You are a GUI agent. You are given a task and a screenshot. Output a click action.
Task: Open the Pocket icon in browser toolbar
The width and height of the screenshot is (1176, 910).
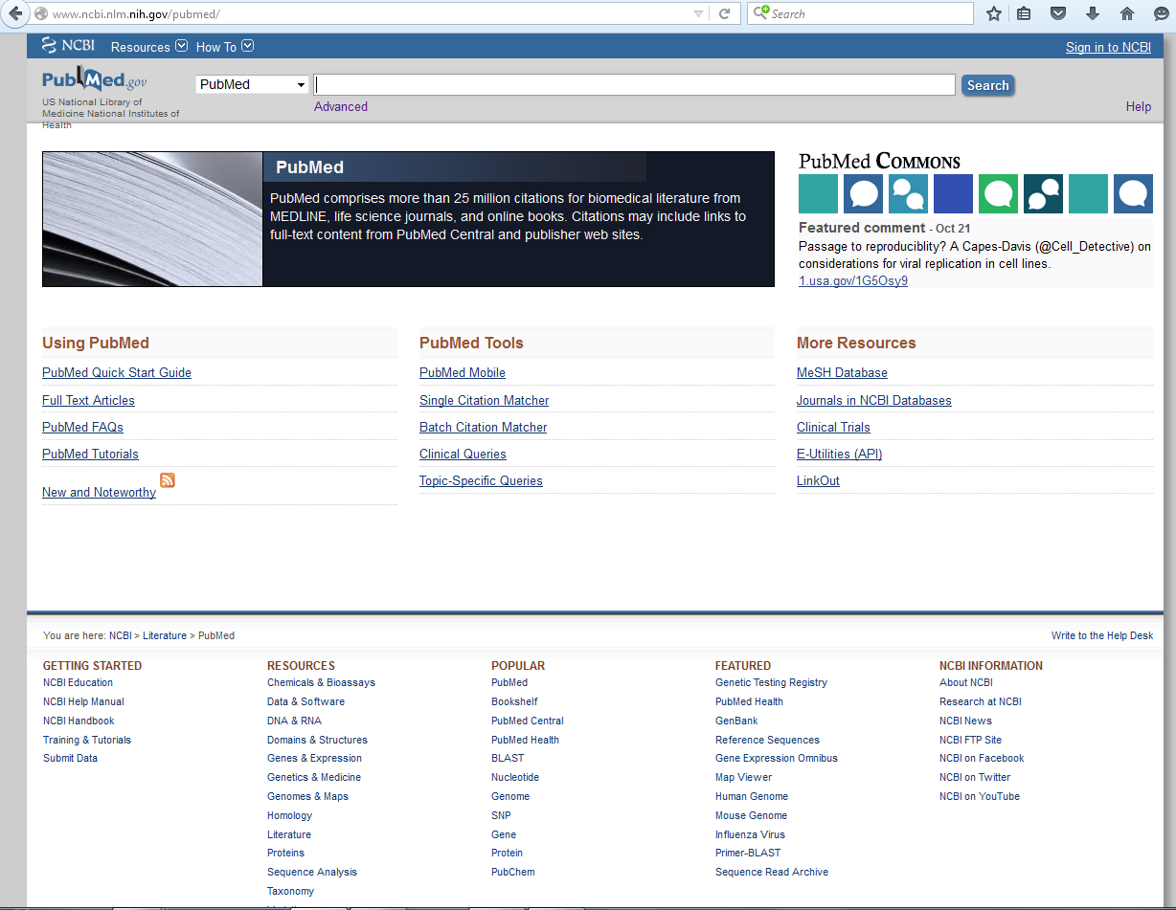coord(1058,13)
